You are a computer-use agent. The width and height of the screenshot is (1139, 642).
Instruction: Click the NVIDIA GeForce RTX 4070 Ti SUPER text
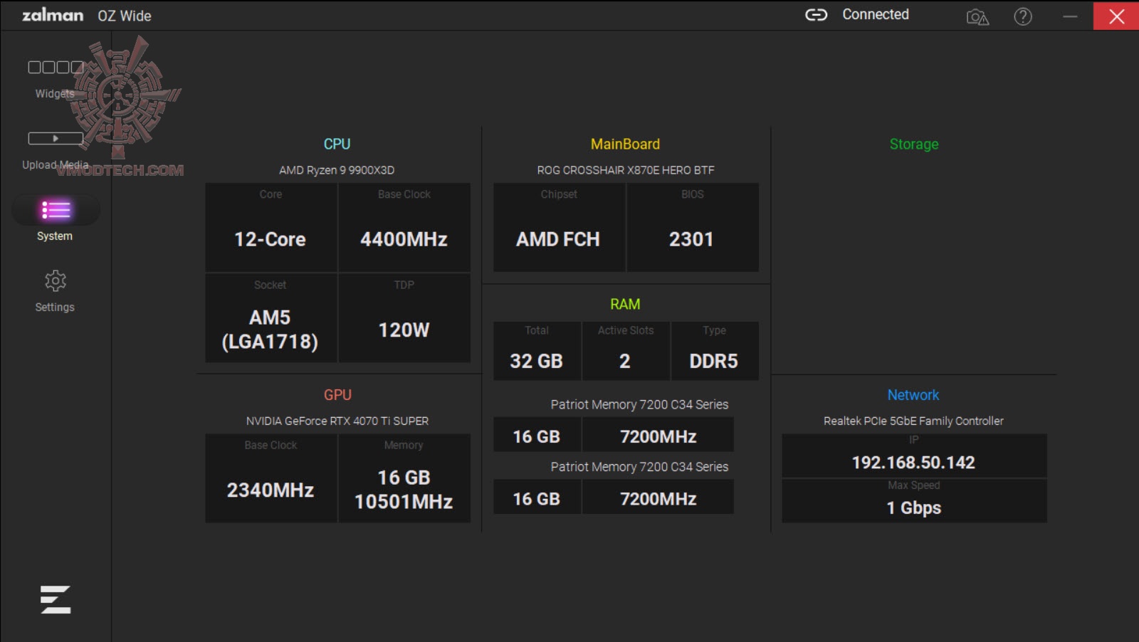coord(337,421)
